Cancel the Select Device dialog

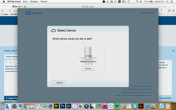pyautogui.click(x=59, y=83)
